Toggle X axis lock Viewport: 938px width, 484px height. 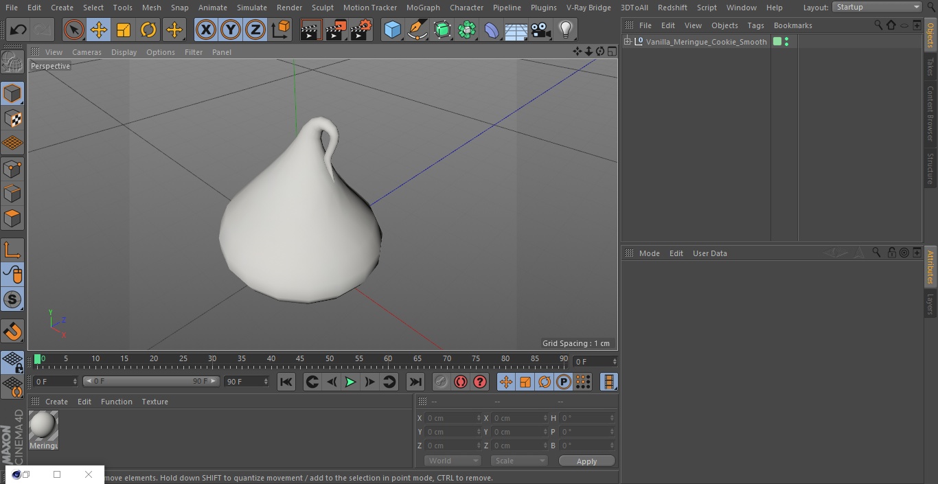point(205,30)
